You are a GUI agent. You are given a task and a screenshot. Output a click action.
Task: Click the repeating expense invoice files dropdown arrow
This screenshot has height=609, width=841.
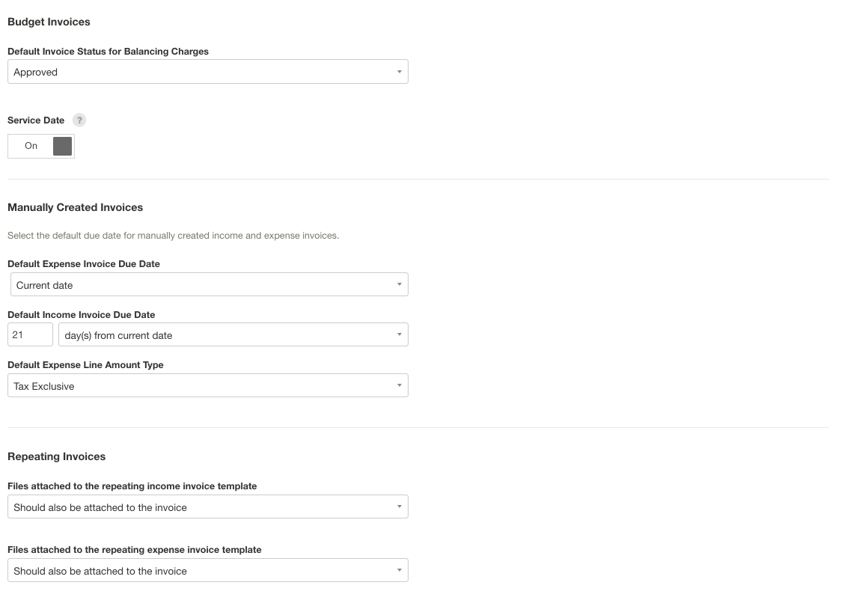click(x=399, y=570)
